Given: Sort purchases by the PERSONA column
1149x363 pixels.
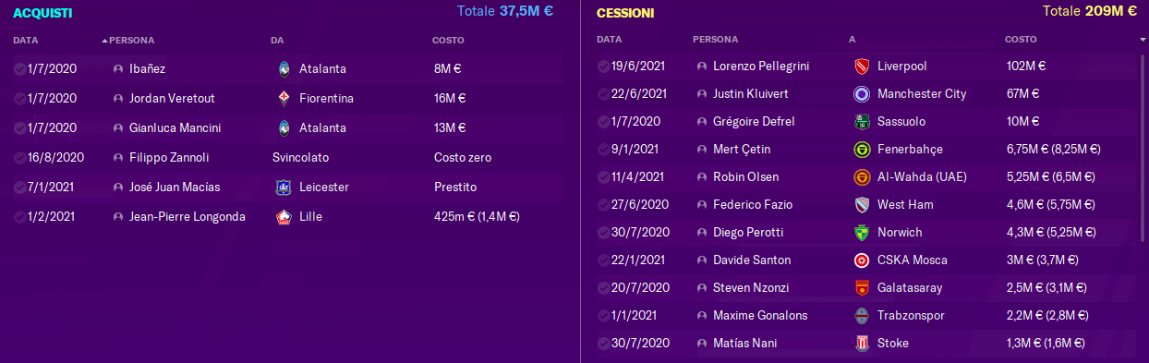Looking at the screenshot, I should click(x=131, y=41).
